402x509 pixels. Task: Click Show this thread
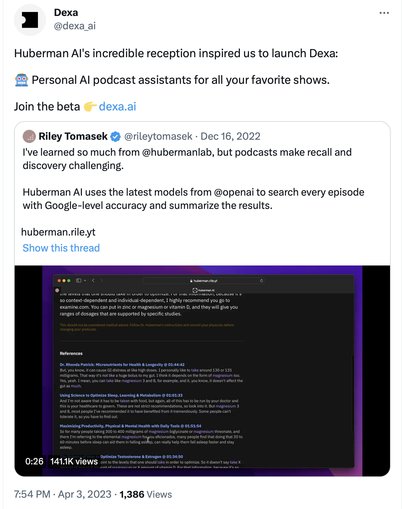61,248
